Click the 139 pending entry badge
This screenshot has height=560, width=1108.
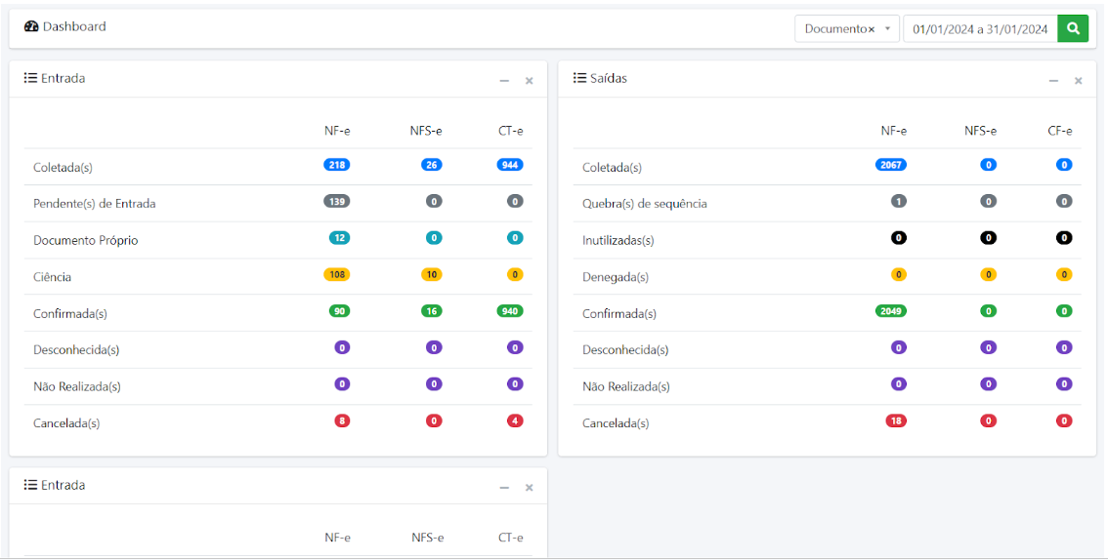coord(337,201)
